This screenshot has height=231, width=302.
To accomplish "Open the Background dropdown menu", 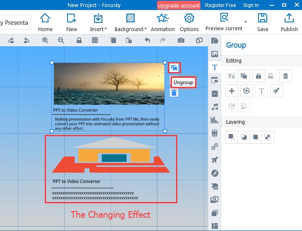I will click(130, 22).
